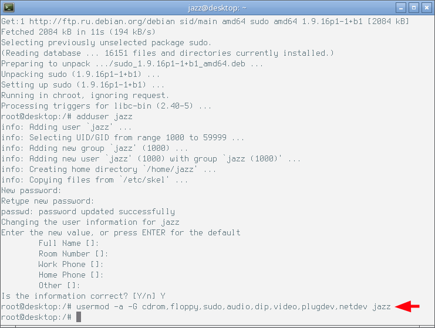The image size is (435, 328).
Task: Maximize the jazz@desktop terminal window
Action: click(x=414, y=8)
